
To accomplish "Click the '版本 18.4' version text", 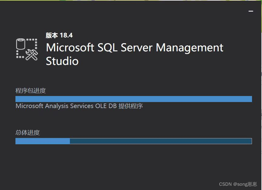I will click(x=59, y=35).
